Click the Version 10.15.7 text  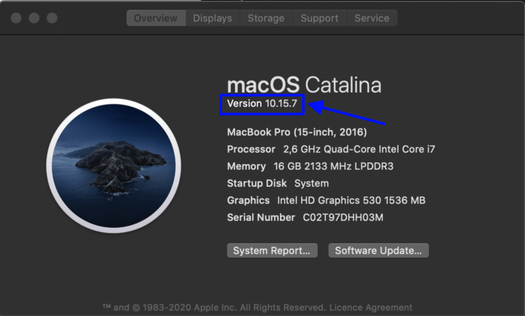(x=262, y=104)
